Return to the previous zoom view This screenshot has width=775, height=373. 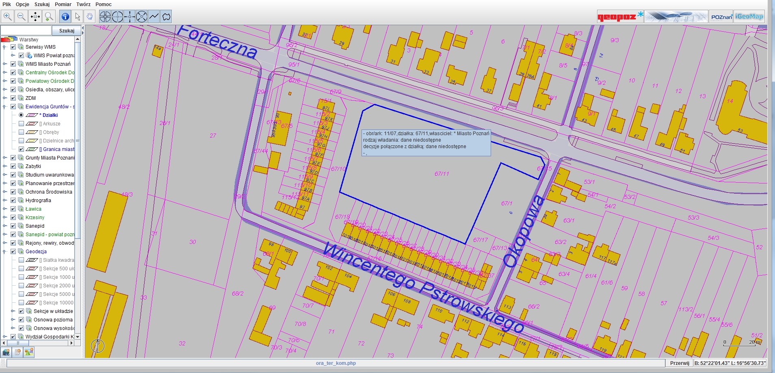tap(49, 17)
